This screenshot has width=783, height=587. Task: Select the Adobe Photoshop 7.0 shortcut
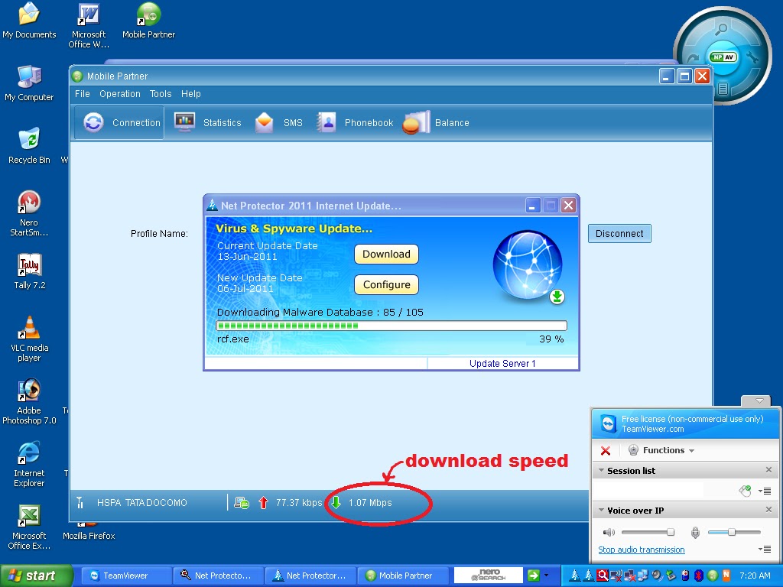(29, 402)
